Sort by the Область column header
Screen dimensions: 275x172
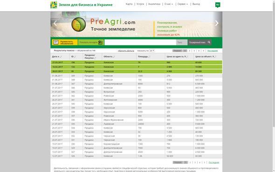click(109, 56)
